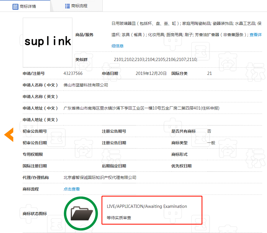
Task: Click the 商标形式 label
Action: tap(179, 154)
